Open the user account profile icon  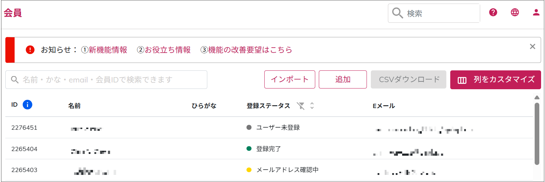[536, 12]
